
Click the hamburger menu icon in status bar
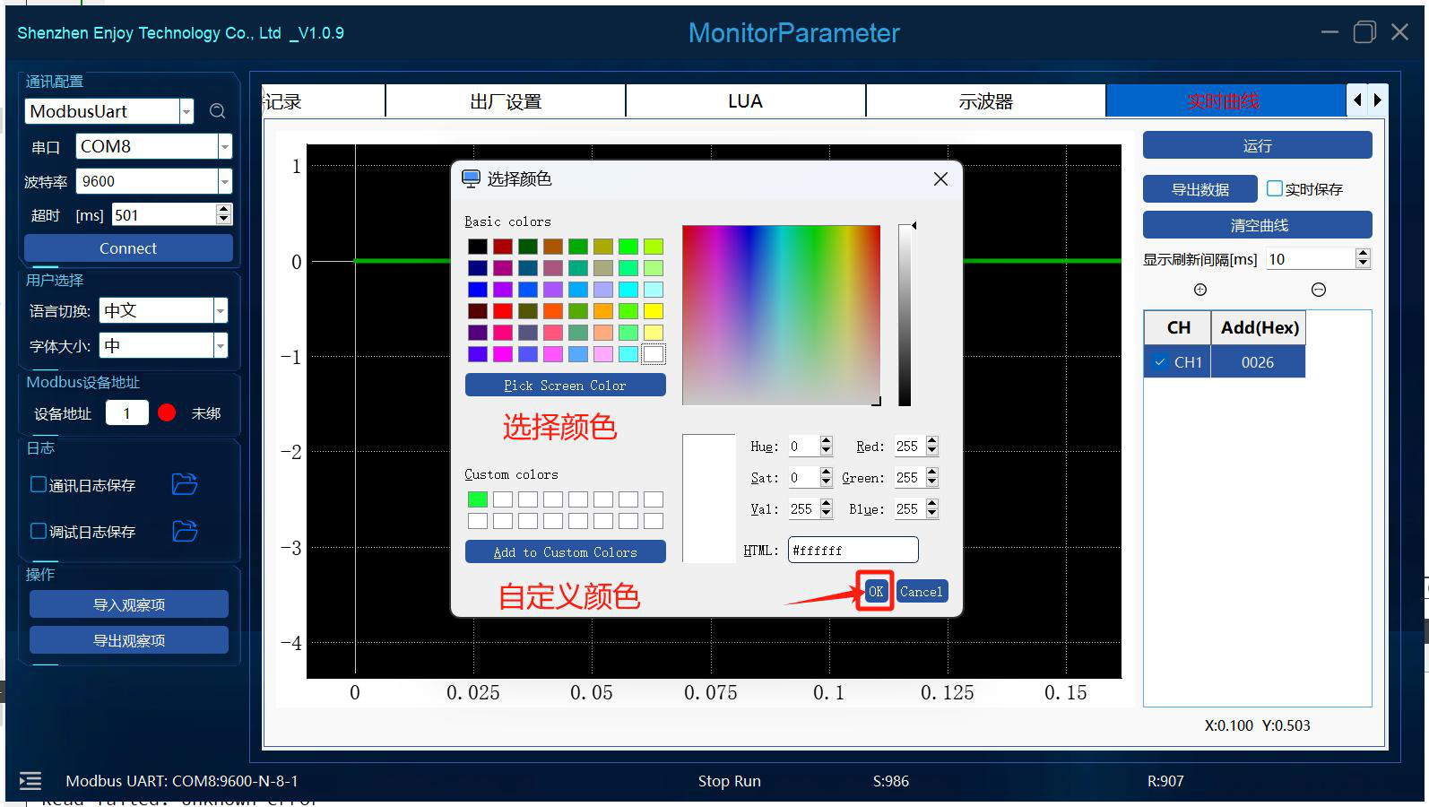pyautogui.click(x=30, y=781)
